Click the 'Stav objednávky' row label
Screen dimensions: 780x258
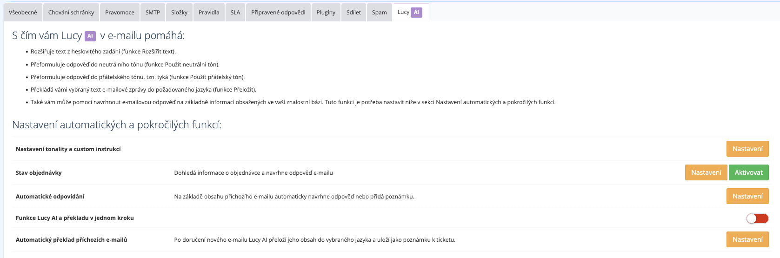click(x=39, y=173)
